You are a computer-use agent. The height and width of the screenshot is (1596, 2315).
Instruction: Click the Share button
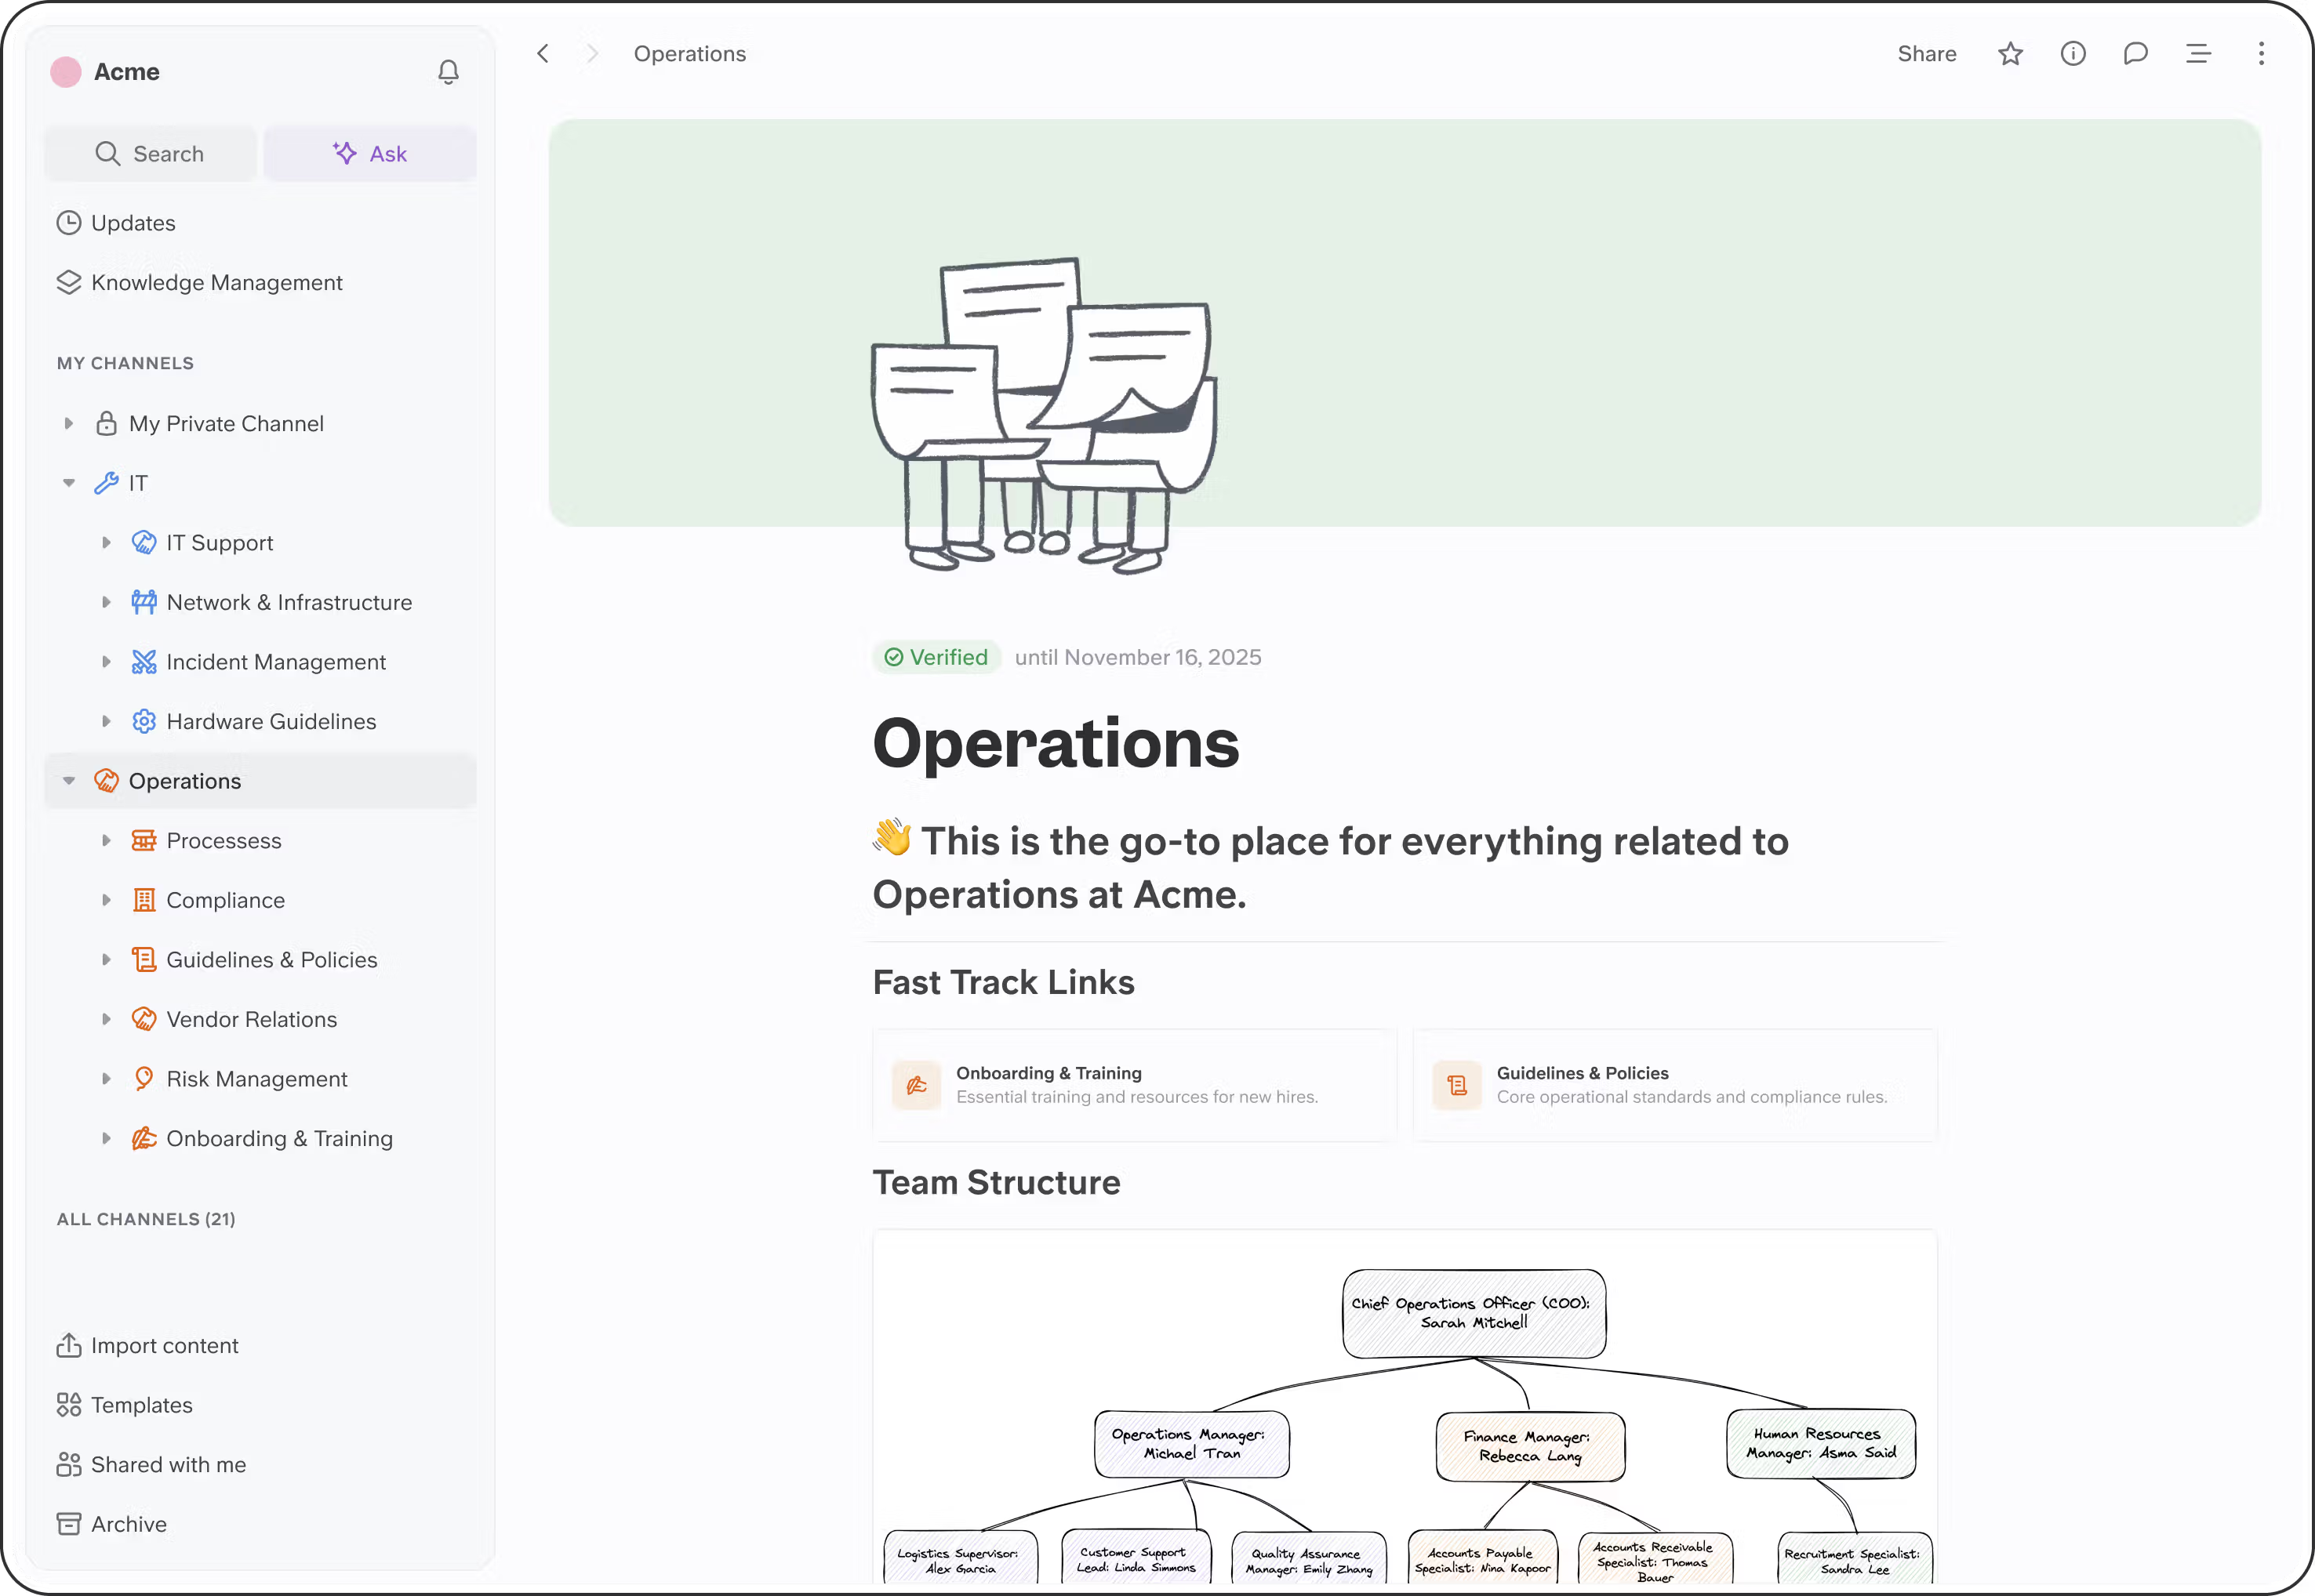[x=1926, y=54]
